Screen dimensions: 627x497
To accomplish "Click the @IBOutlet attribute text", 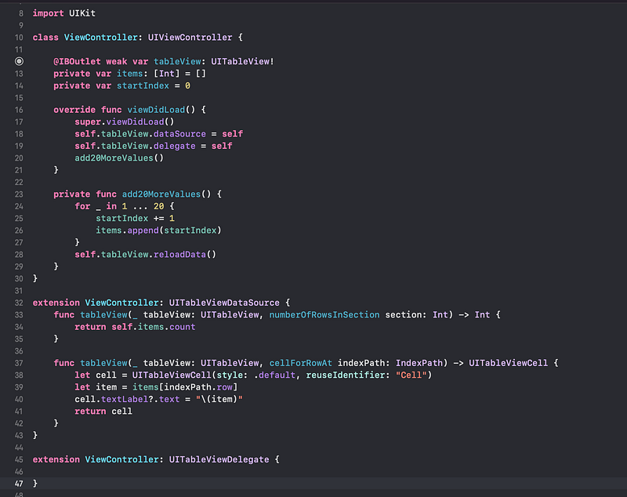I will click(77, 61).
